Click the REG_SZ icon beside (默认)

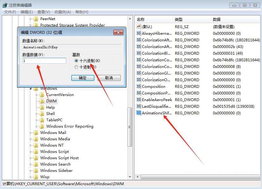pos(139,27)
